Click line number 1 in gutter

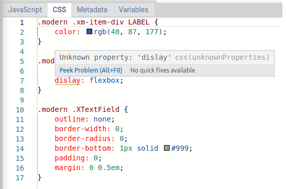tap(22, 22)
